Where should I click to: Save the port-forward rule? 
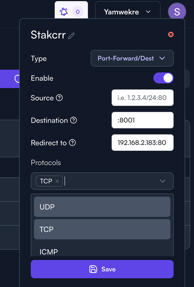(102, 269)
